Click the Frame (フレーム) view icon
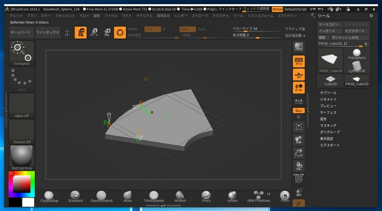This screenshot has width=382, height=211. point(299,127)
